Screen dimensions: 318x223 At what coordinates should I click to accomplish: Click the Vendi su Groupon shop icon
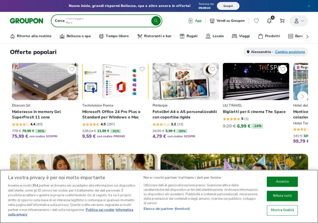212,20
